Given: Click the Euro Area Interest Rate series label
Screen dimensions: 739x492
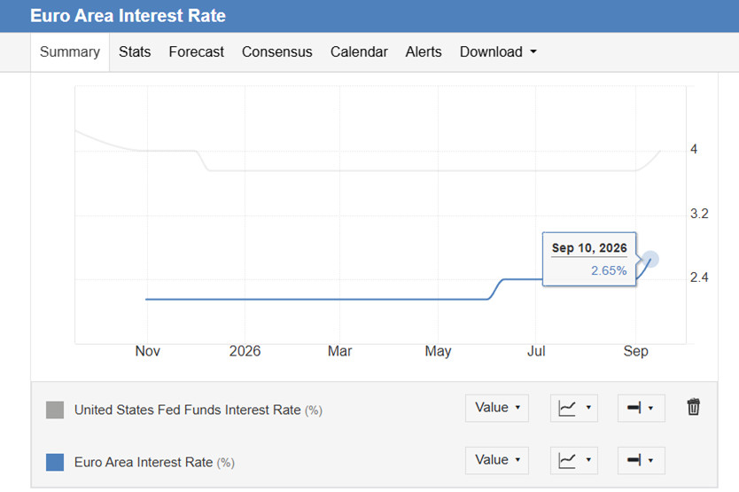Looking at the screenshot, I should tap(154, 462).
